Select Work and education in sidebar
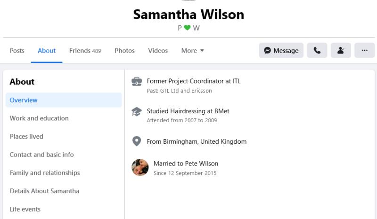 click(39, 118)
